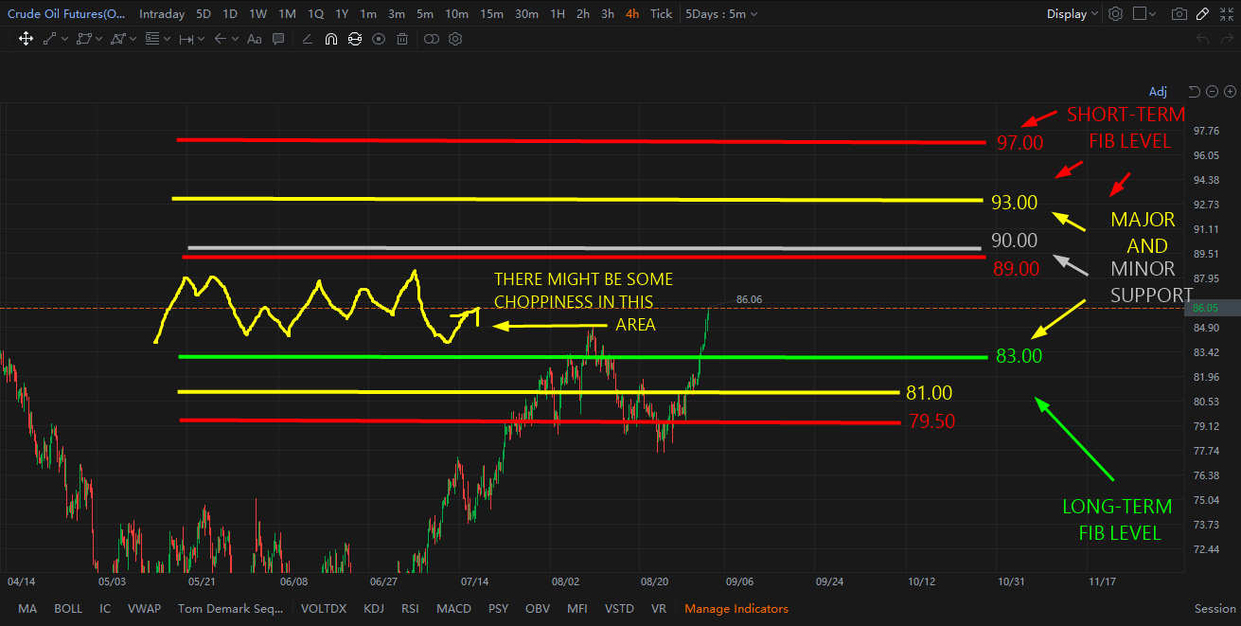
Task: Expand the line tool dropdown arrow
Action: click(64, 39)
